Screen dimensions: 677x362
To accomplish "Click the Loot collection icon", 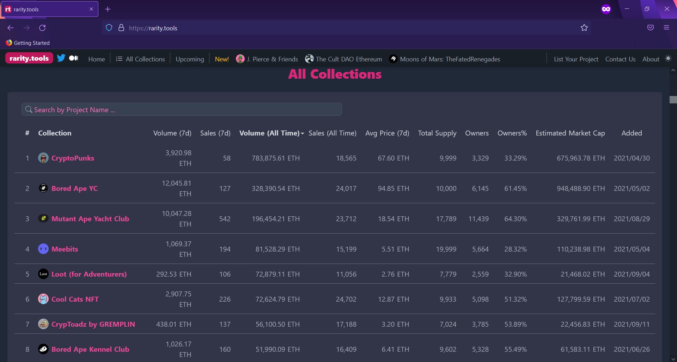I will 43,274.
